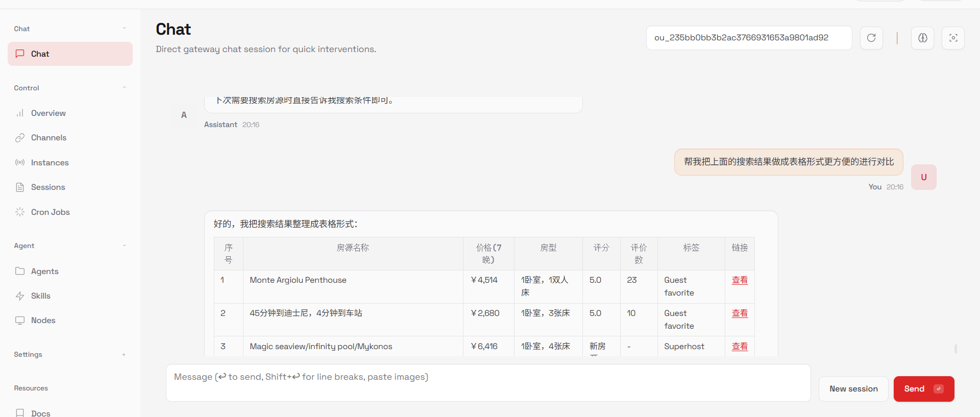Open 查看 link for Monte Argiolu Penthouse
Image resolution: width=980 pixels, height=417 pixels.
pos(740,280)
